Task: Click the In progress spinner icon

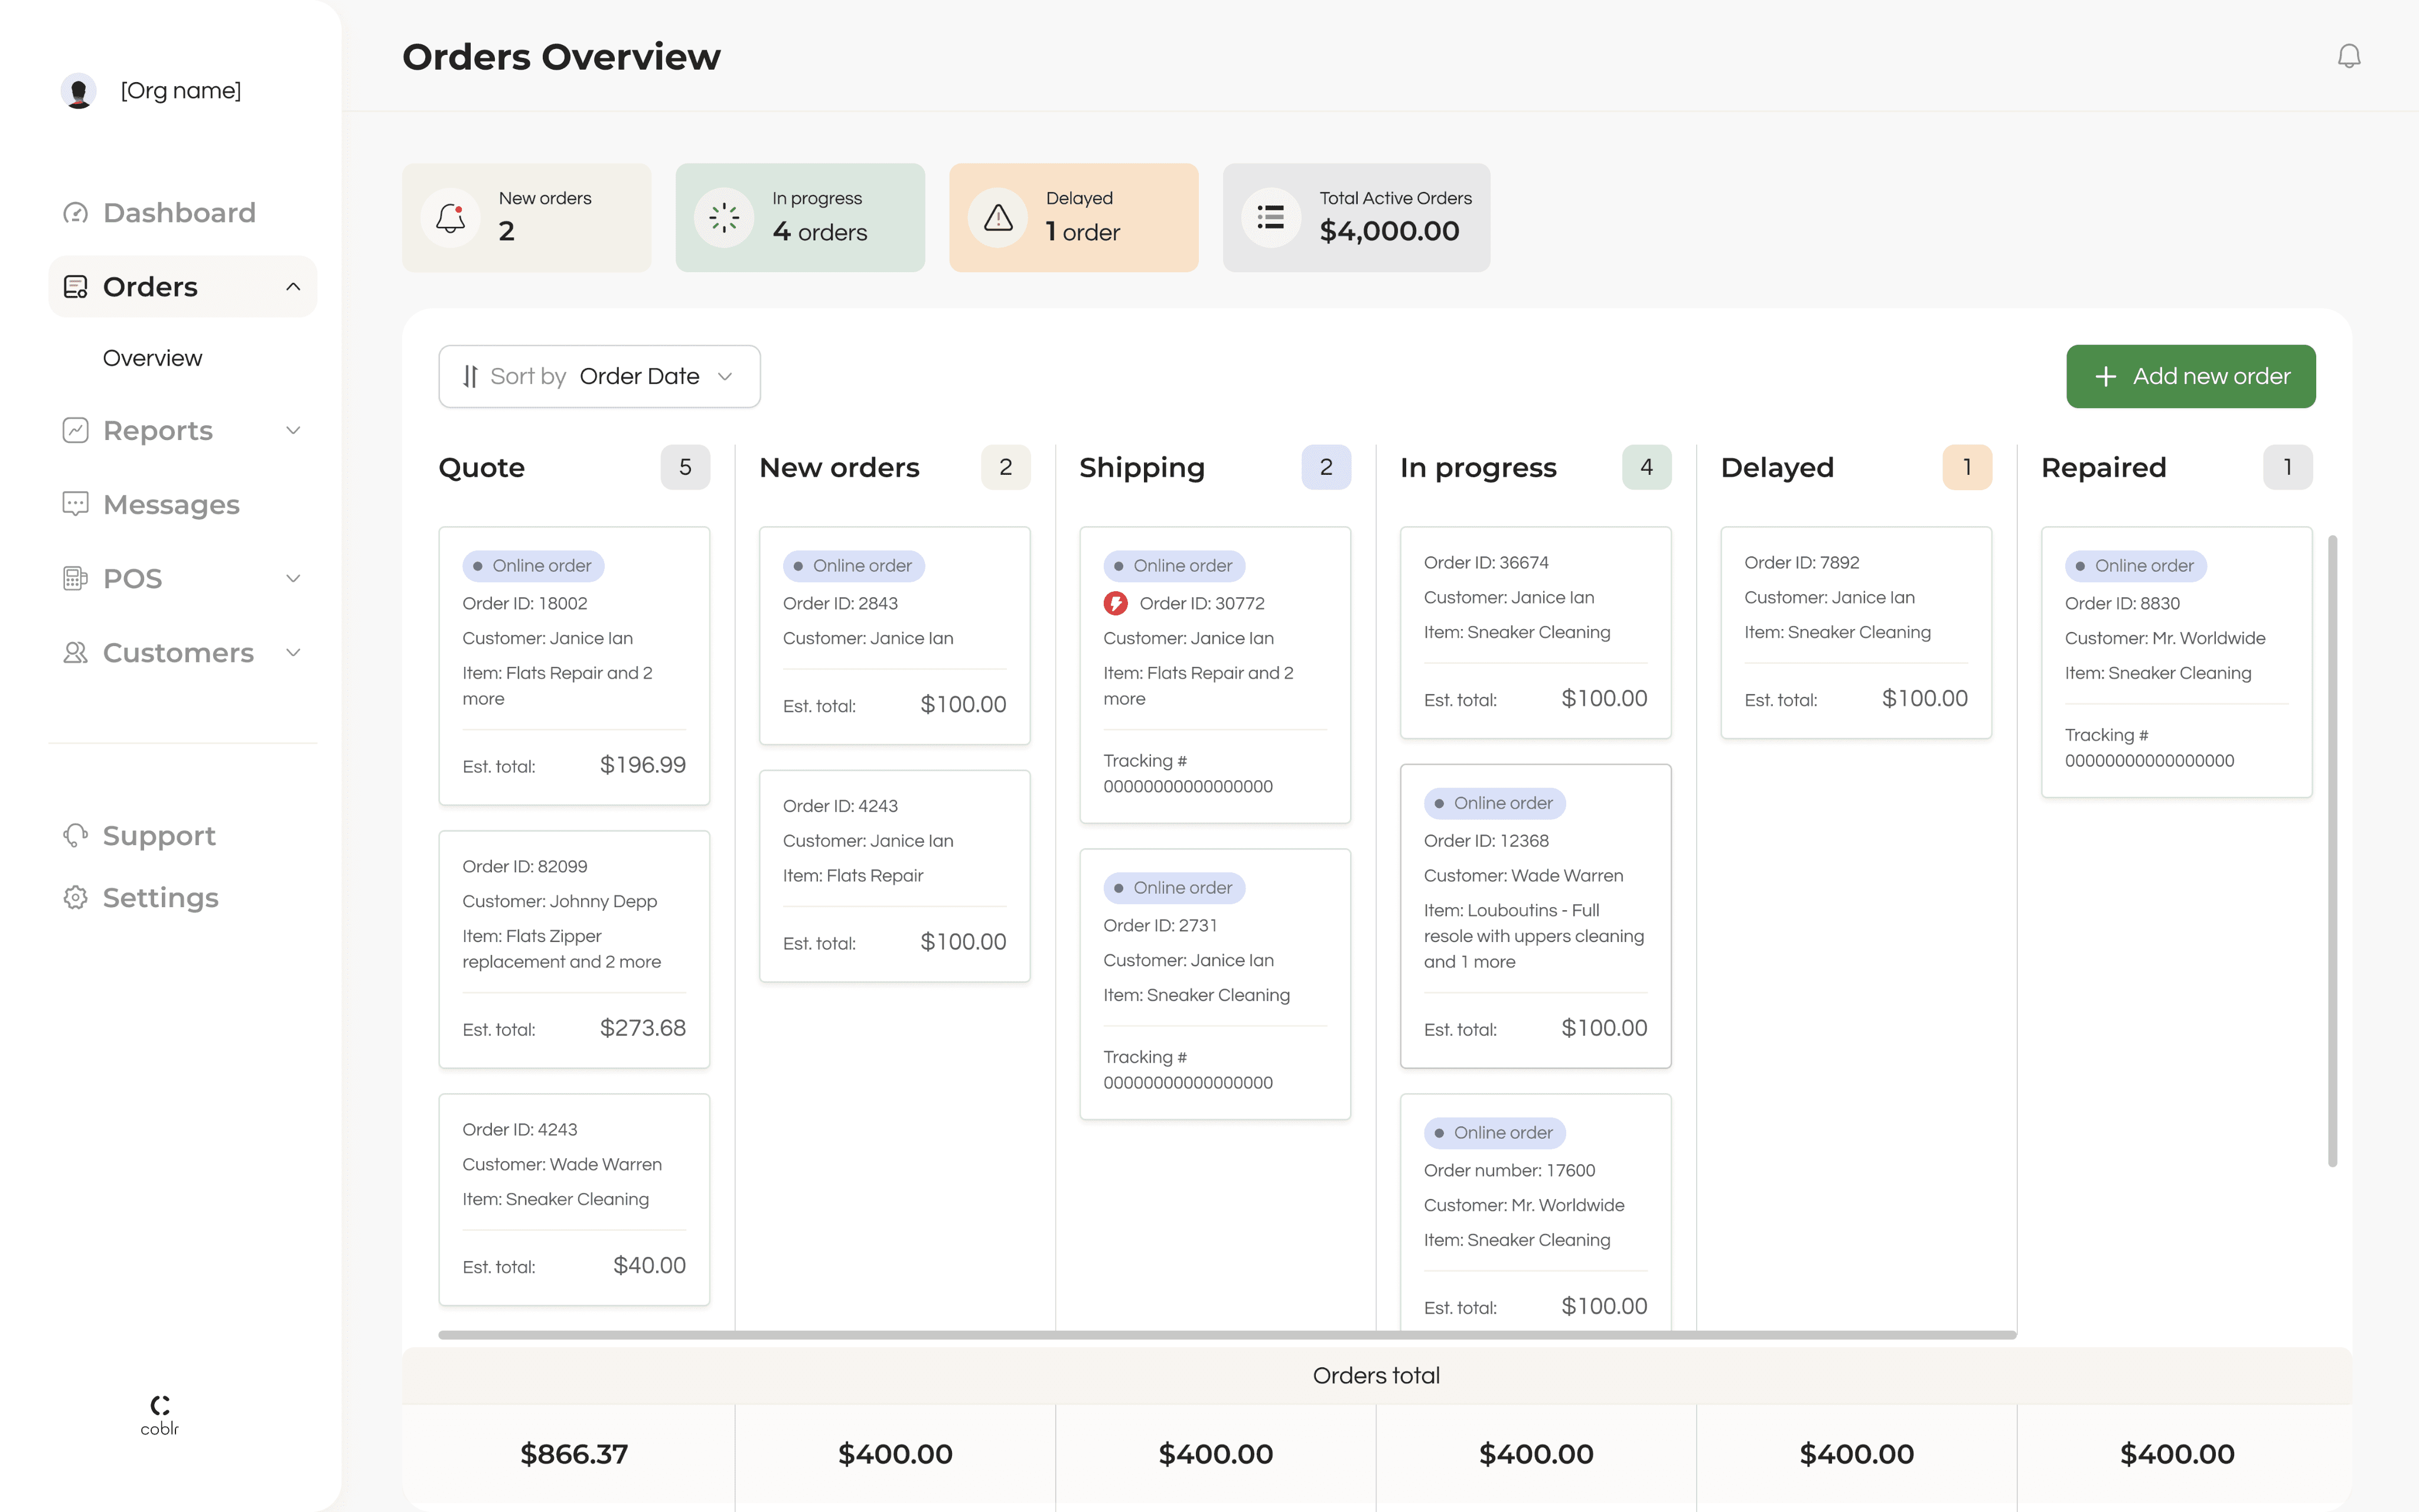Action: tap(723, 217)
